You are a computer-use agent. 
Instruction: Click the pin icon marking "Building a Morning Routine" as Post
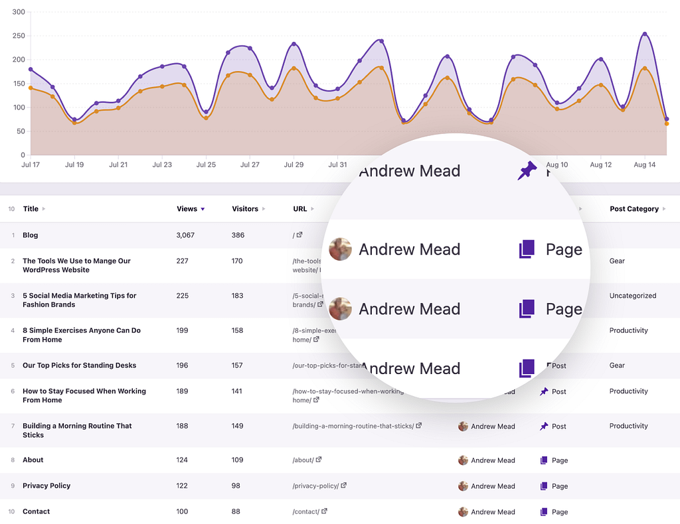pos(543,426)
